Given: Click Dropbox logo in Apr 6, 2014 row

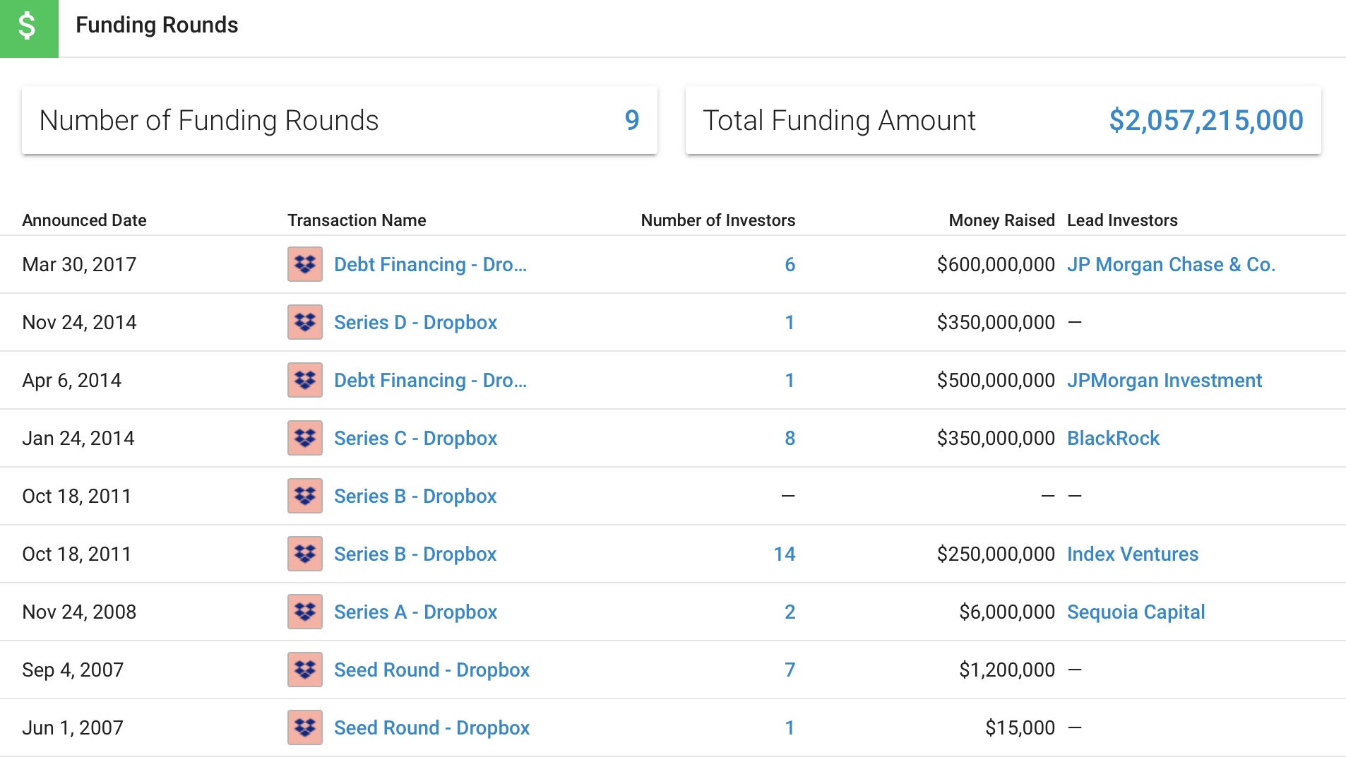Looking at the screenshot, I should (305, 380).
